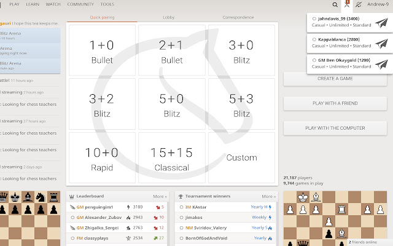
Task: Start a 5+3 Blitz game
Action: pyautogui.click(x=241, y=104)
